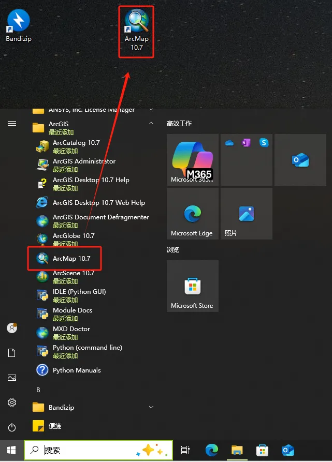Screen dimensions: 332x462
Task: Open the 照片 photos tile
Action: [x=247, y=214]
